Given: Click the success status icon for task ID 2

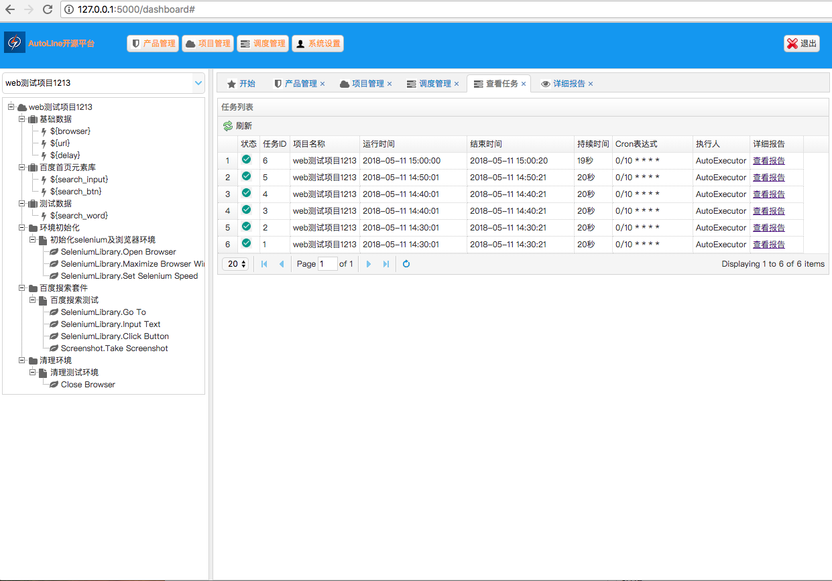Looking at the screenshot, I should pyautogui.click(x=246, y=227).
